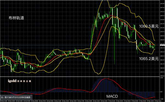This screenshot has width=165, height=102.
Task: Click the divider between the price chart and MACD panel
Action: (80, 77)
